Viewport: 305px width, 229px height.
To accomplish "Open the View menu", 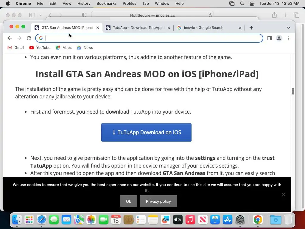I will pos(67,4).
